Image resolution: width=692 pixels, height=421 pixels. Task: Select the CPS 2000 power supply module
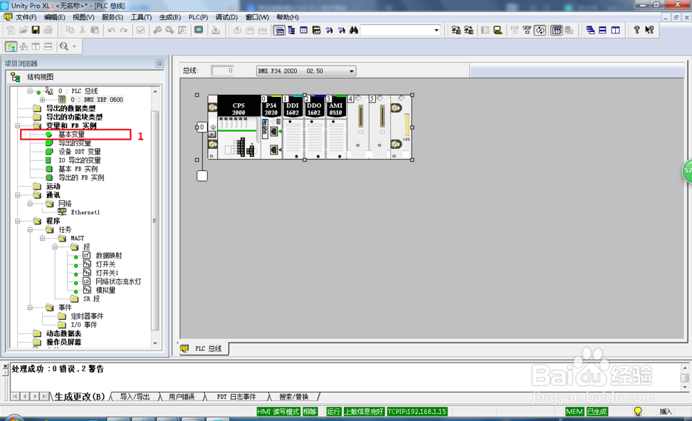[238, 127]
